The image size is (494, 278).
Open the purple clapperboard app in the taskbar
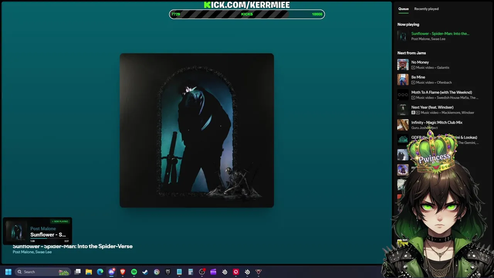tap(213, 272)
